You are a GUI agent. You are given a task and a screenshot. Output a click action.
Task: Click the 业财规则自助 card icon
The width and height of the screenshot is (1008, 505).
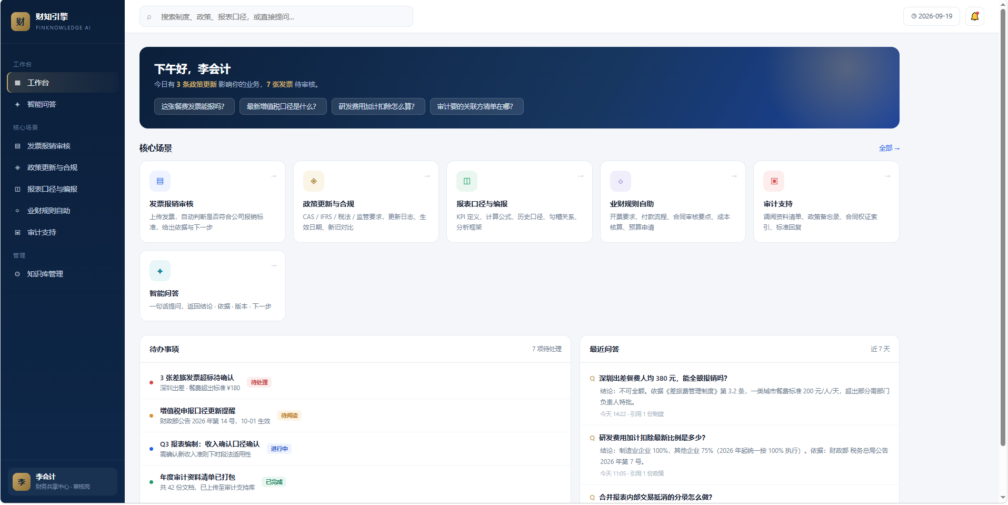pos(621,181)
